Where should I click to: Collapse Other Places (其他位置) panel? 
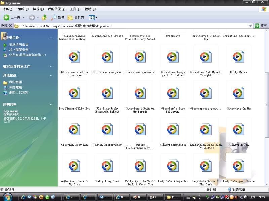pyautogui.click(x=51, y=75)
